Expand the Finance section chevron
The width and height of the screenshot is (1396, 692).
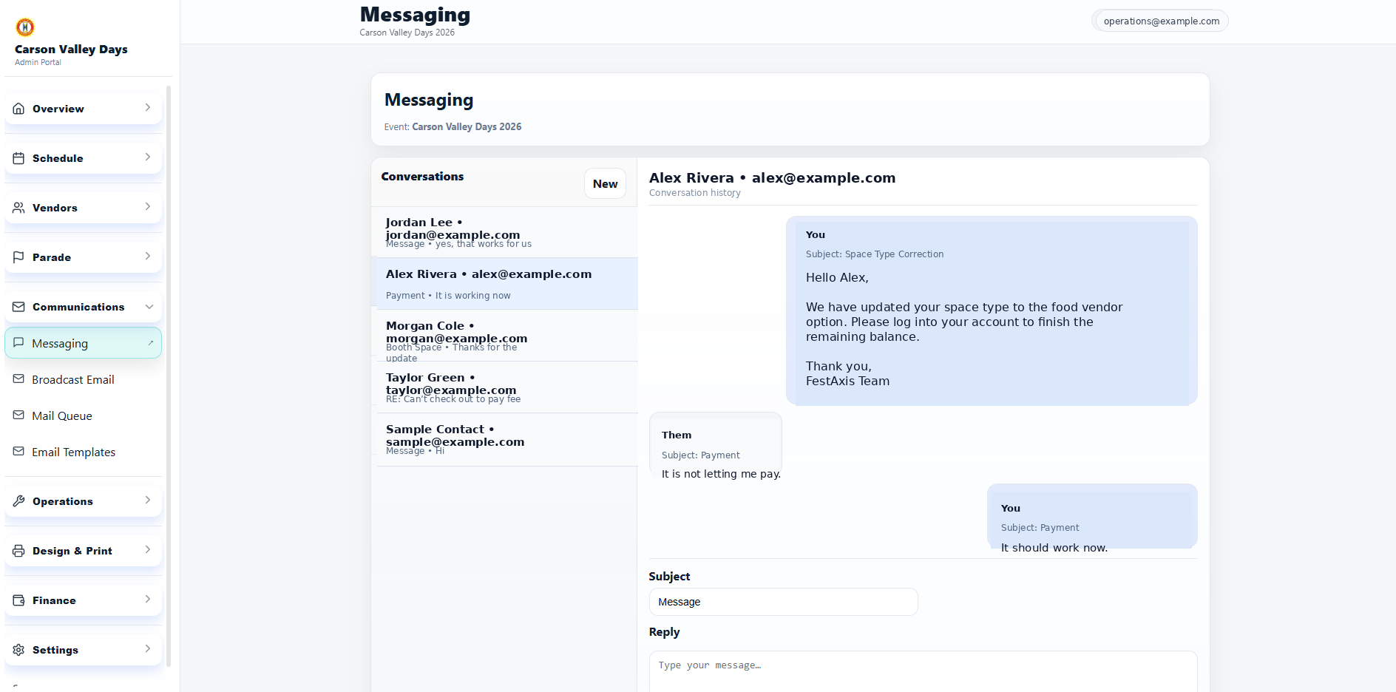pos(148,600)
